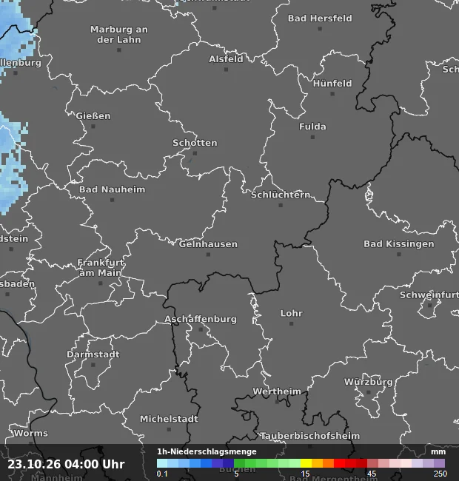Select the Gelnhausen map label
Screen dimensions: 459x481
[x=208, y=244]
